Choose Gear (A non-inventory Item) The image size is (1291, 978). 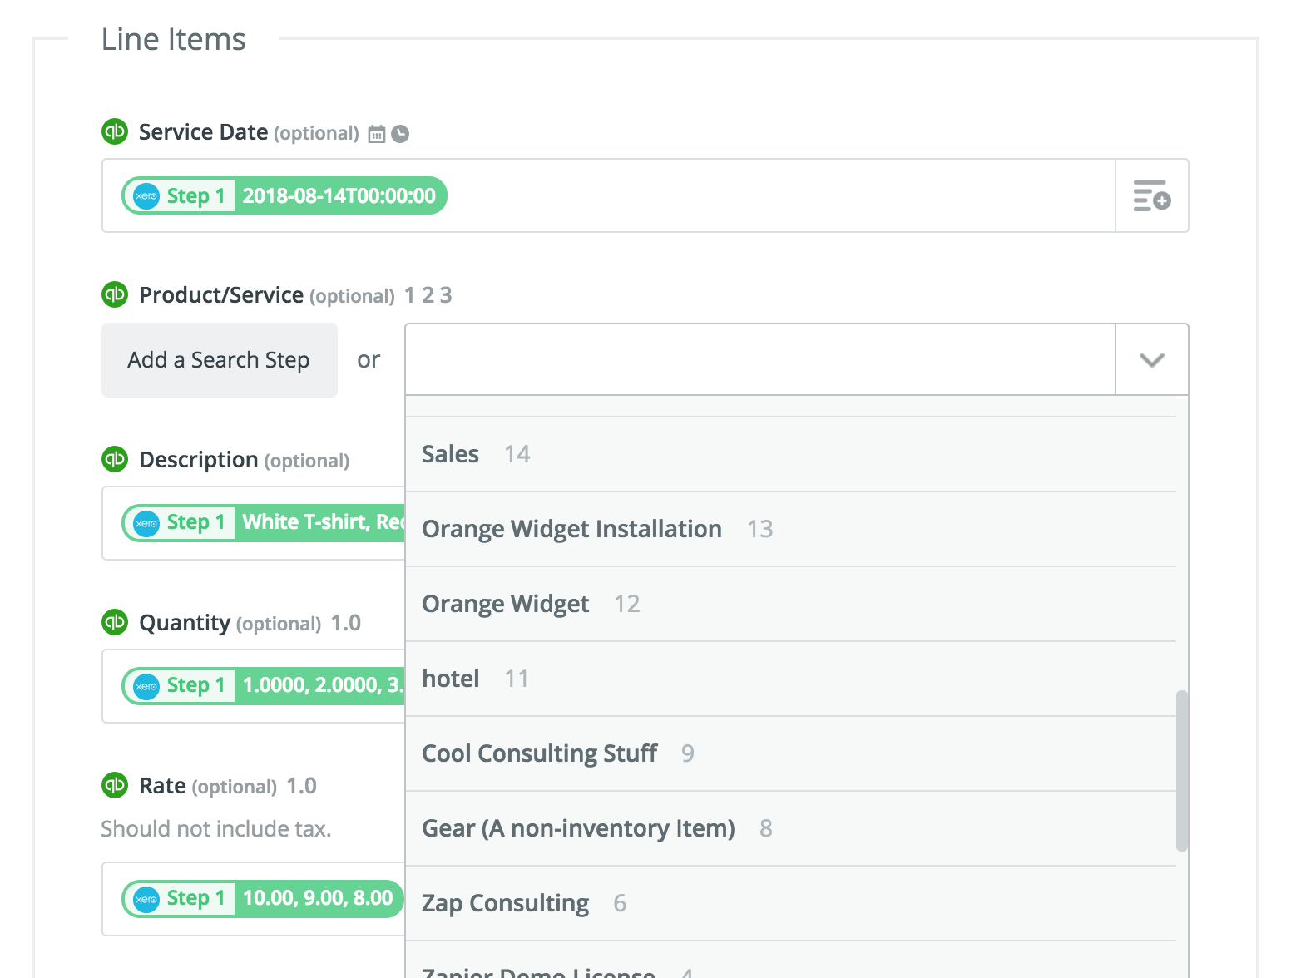pyautogui.click(x=790, y=828)
